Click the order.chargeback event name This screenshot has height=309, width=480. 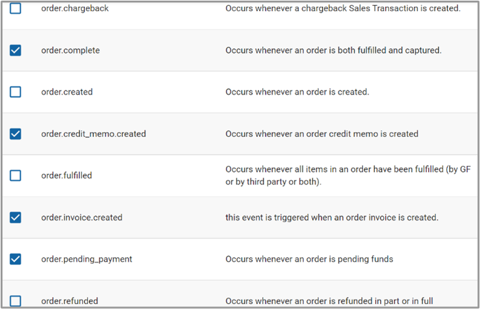pos(75,9)
